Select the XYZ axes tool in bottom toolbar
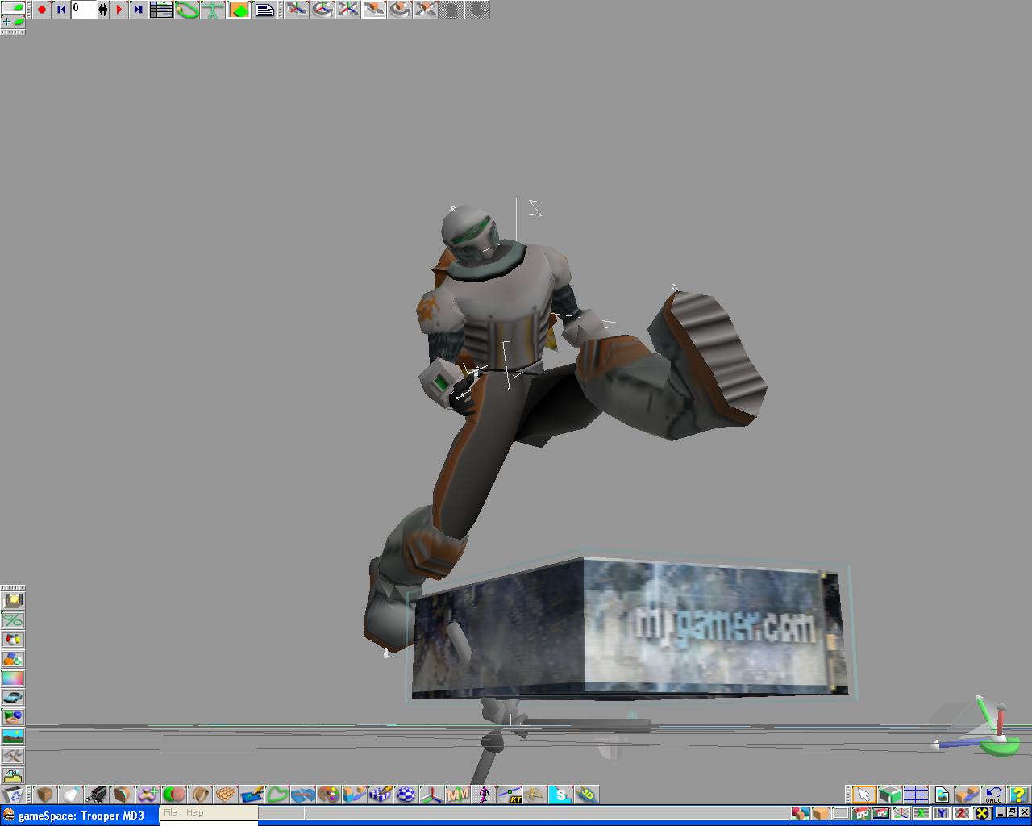 [432, 795]
